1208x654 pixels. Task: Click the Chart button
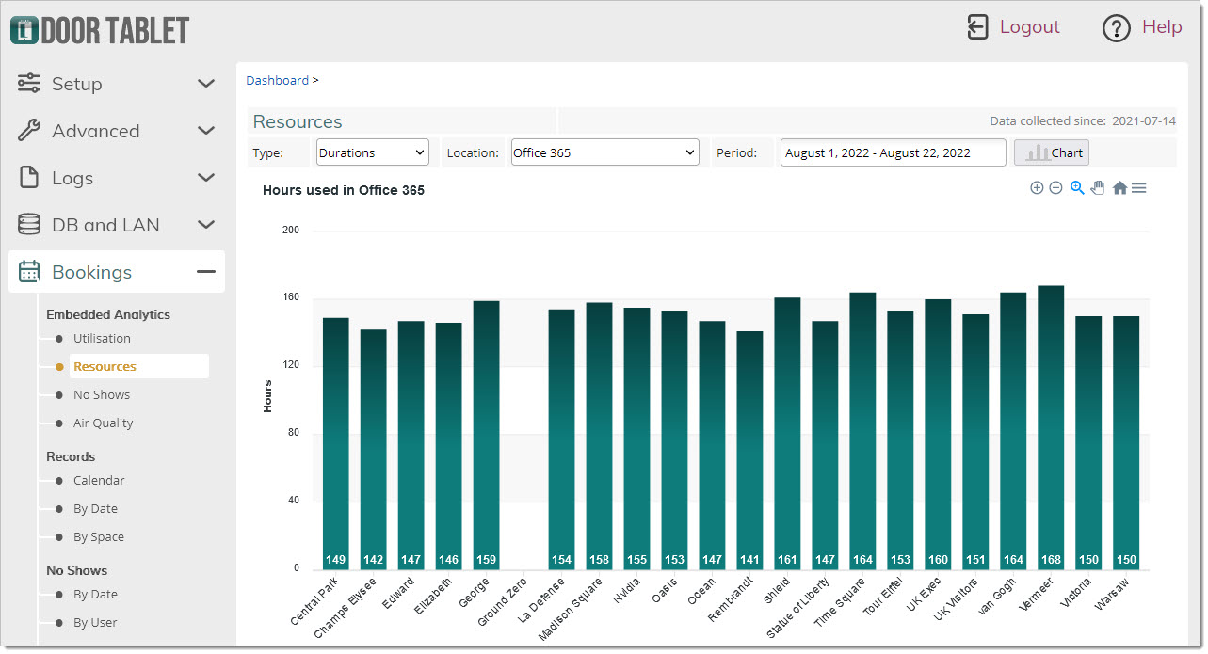pyautogui.click(x=1052, y=152)
